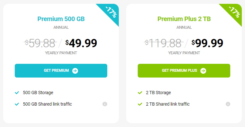
Task: Click the Get Premium Plus button
Action: [x=184, y=71]
